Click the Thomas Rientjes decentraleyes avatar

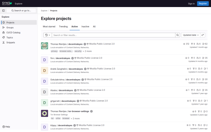coord(45,46)
